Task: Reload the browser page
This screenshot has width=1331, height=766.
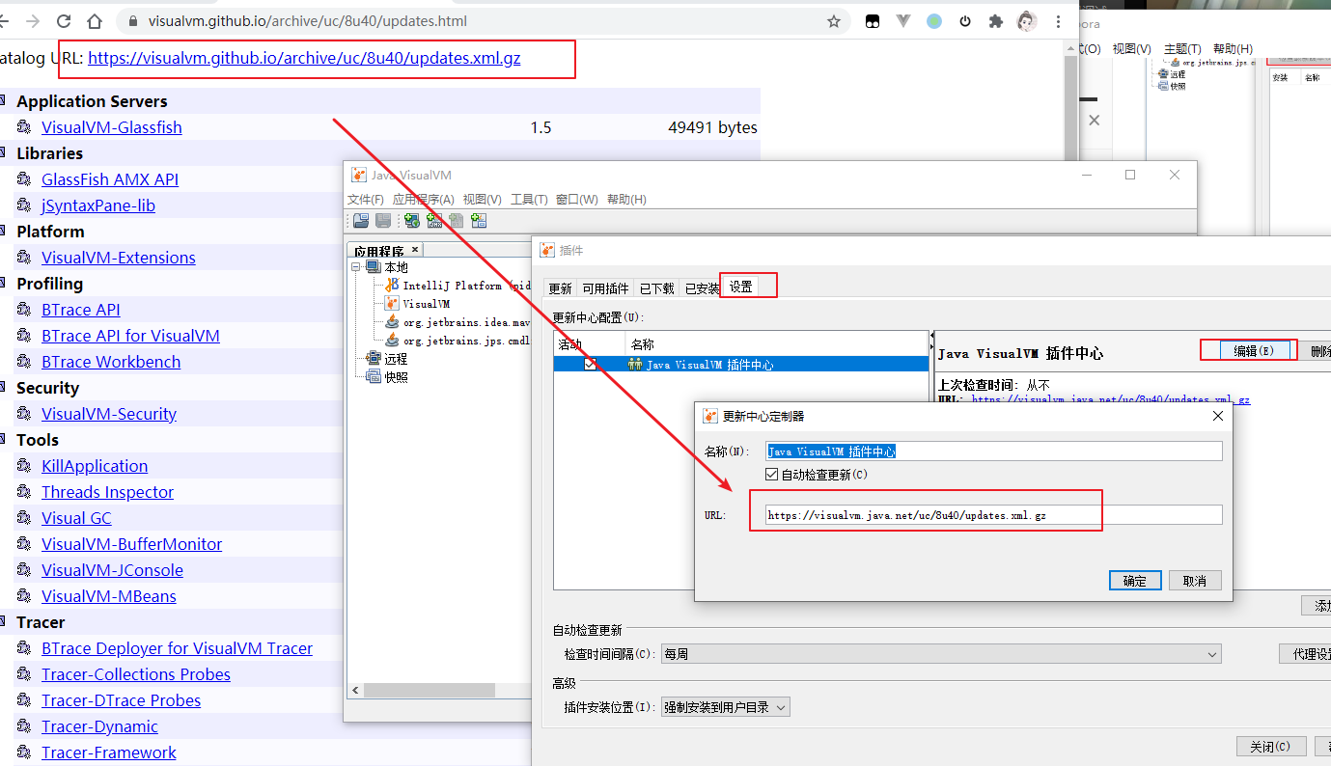Action: point(64,21)
